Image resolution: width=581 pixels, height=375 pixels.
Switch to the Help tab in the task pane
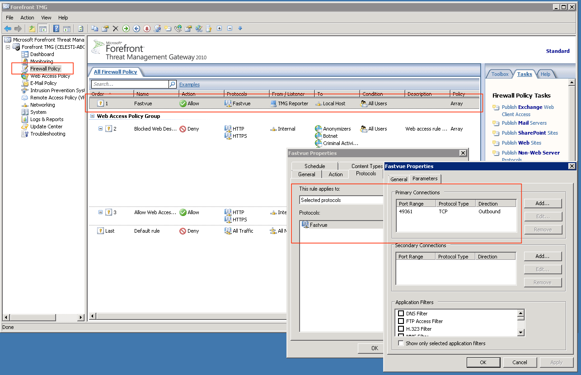[546, 74]
